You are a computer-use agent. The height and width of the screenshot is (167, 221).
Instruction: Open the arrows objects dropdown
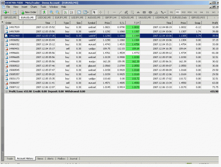tap(163, 12)
